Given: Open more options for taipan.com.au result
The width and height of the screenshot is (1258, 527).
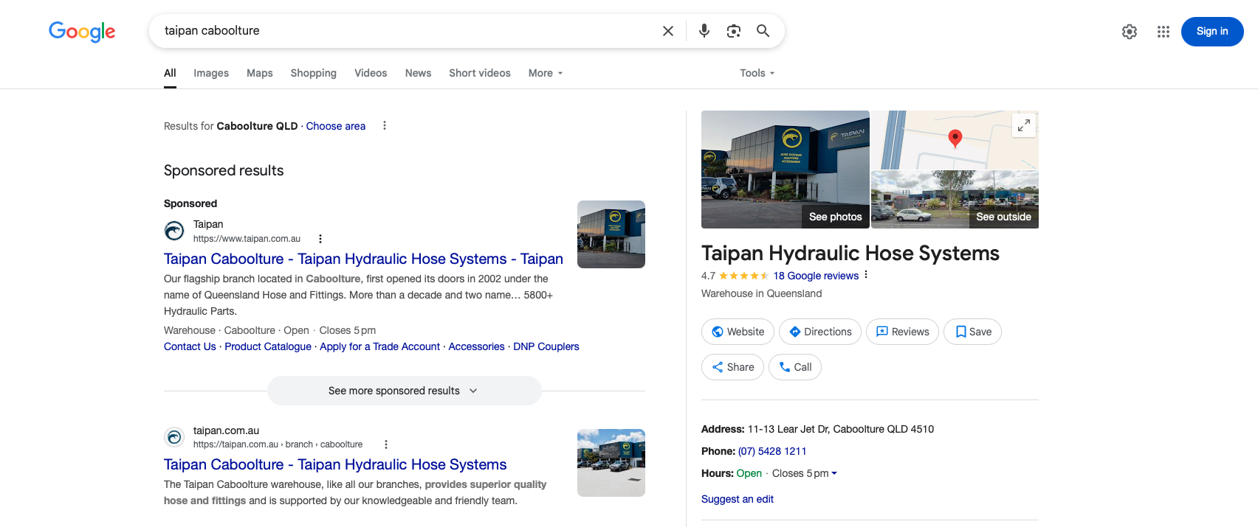Looking at the screenshot, I should click(386, 444).
